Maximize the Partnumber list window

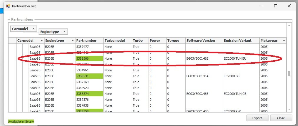275,6
